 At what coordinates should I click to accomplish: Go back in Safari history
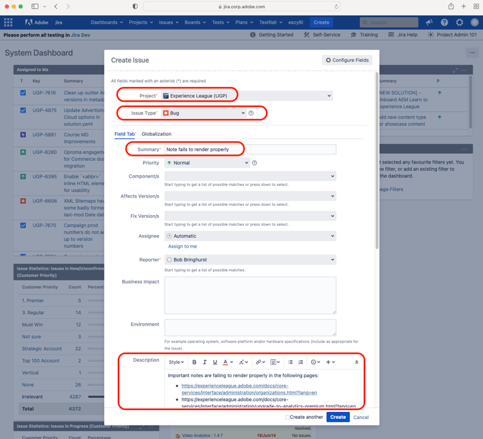point(56,6)
